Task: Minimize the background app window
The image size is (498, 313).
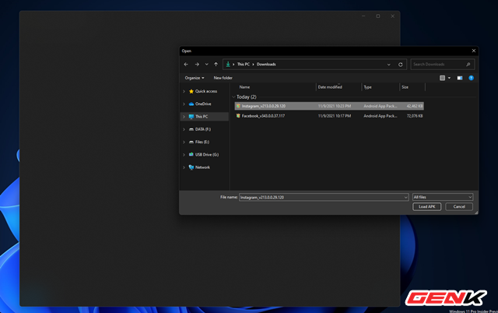Action: click(x=363, y=16)
